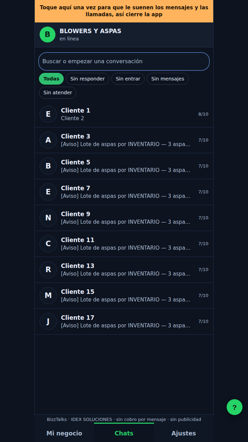
Task: Select the Chats tab
Action: 124,433
